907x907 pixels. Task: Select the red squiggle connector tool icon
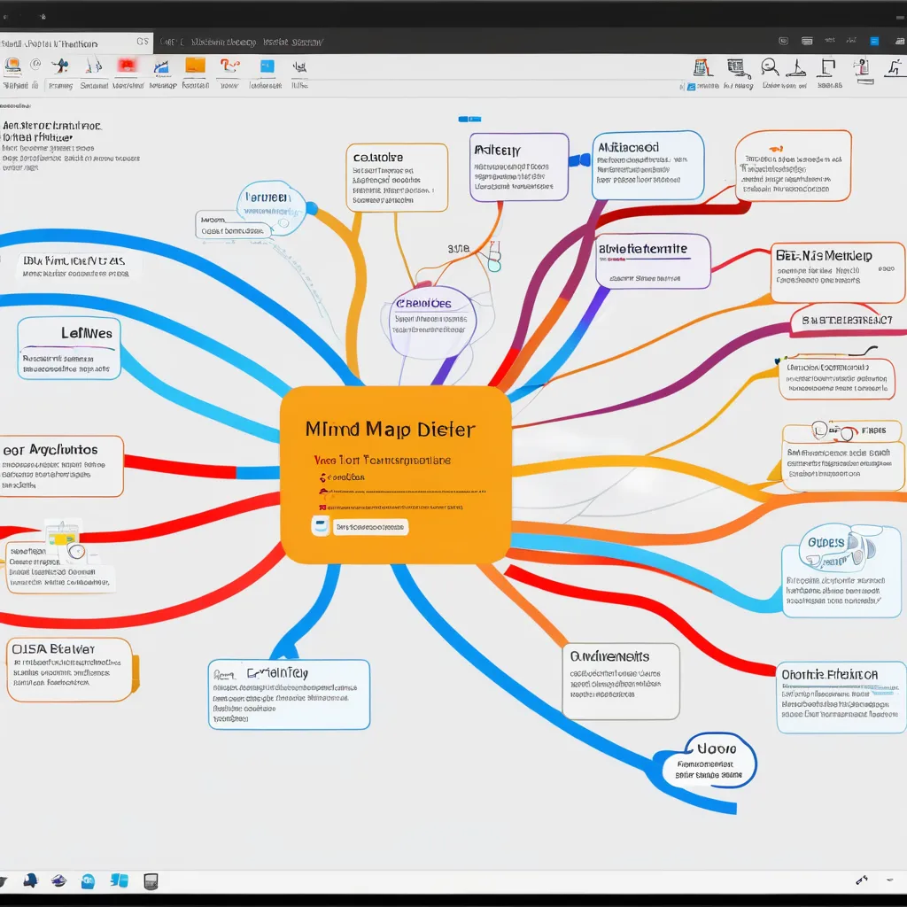pyautogui.click(x=229, y=66)
